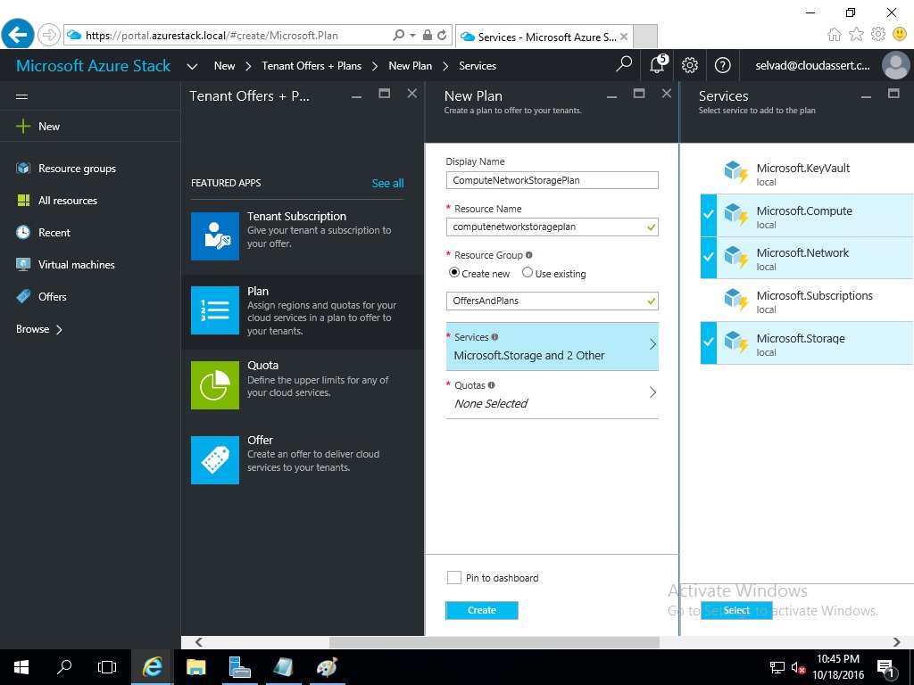Collapse sidebar with the hamburger icon
The image size is (914, 685).
[x=22, y=96]
